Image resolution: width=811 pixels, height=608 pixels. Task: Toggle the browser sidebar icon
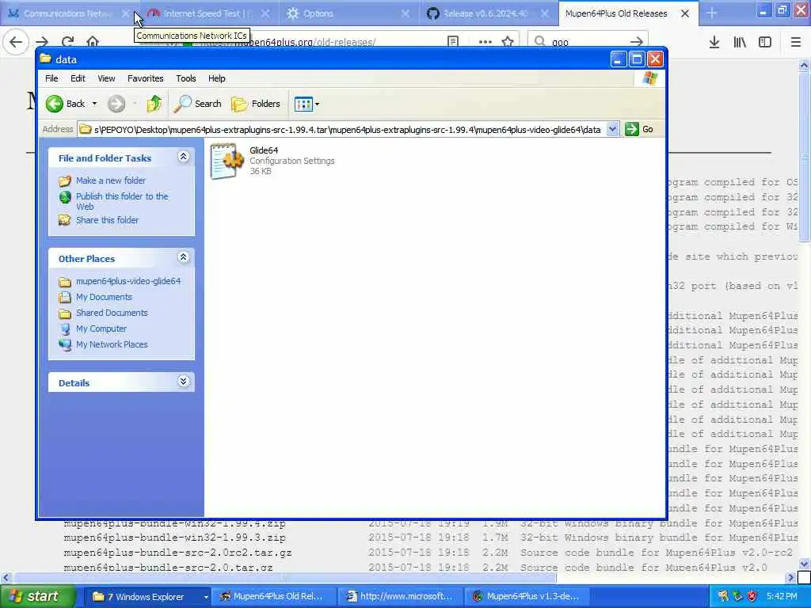pyautogui.click(x=765, y=42)
